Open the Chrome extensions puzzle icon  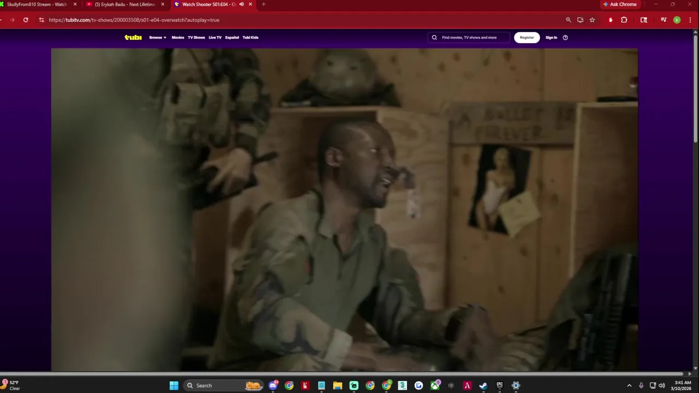click(x=624, y=20)
